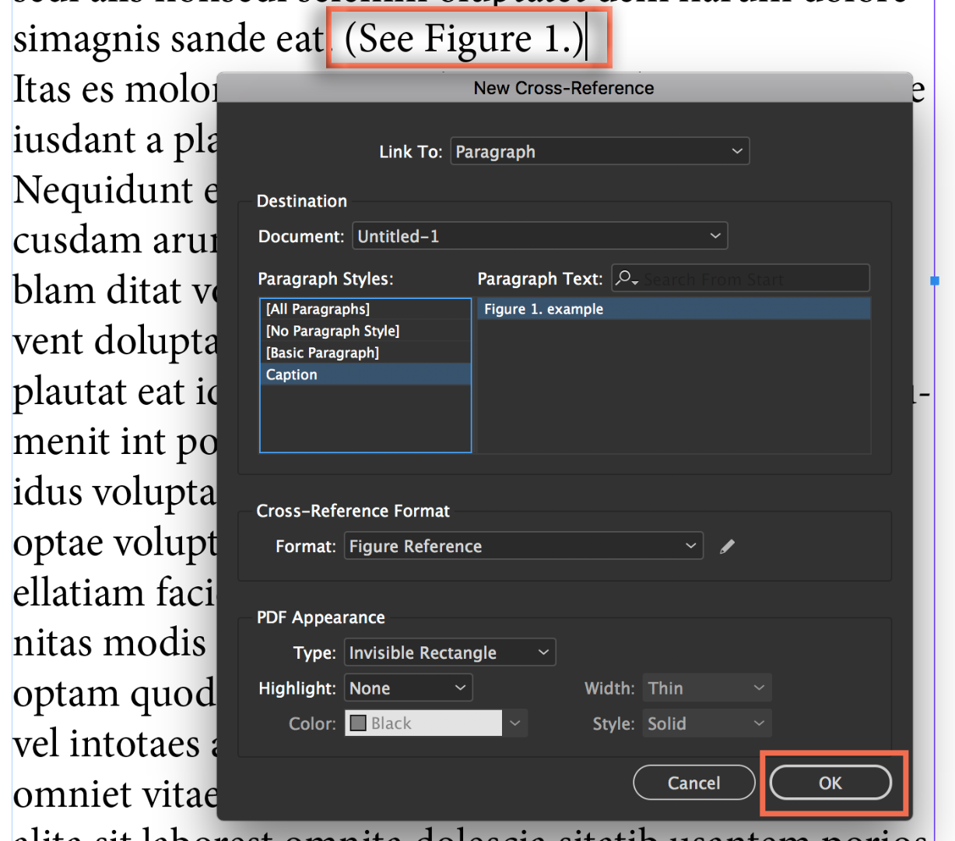Screen dimensions: 955x841
Task: Click inside the Search From Start field
Action: [x=747, y=278]
